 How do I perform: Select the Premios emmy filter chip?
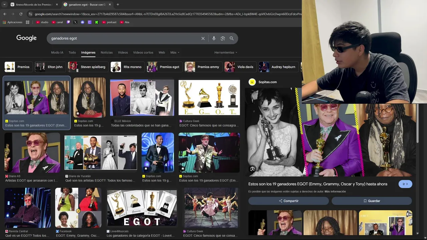(203, 67)
